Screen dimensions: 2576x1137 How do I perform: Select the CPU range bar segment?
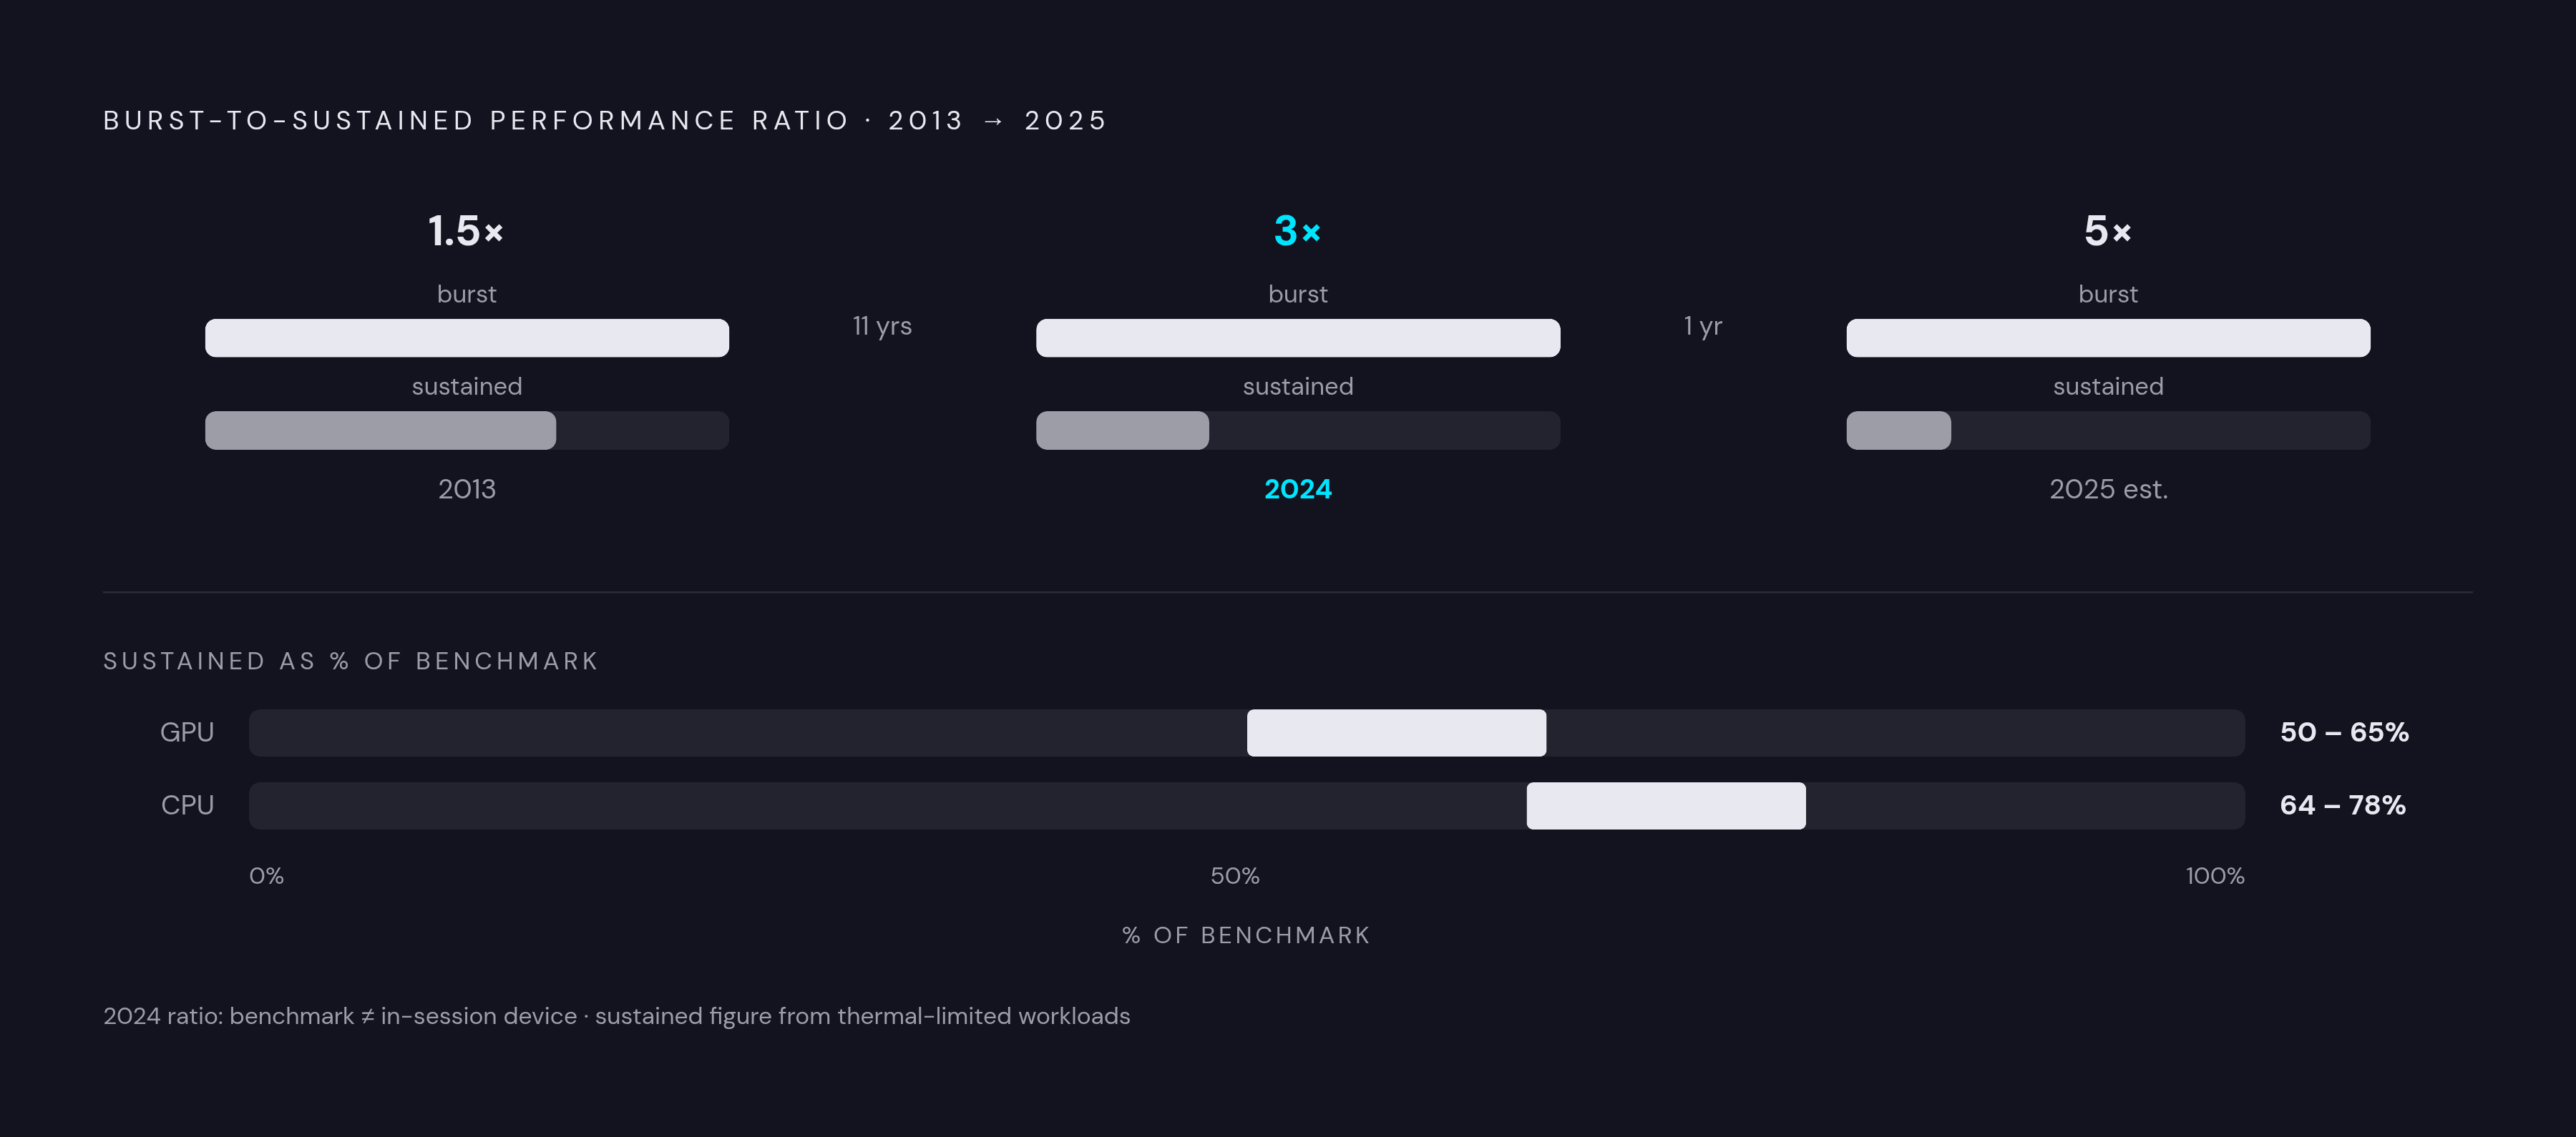[1666, 805]
